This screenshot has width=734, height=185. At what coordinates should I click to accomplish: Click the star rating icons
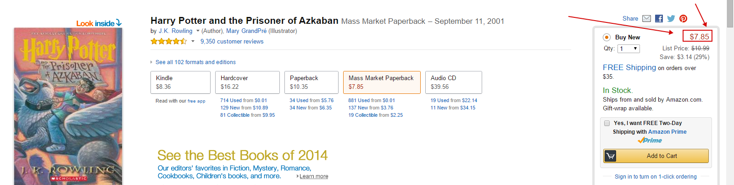[169, 41]
